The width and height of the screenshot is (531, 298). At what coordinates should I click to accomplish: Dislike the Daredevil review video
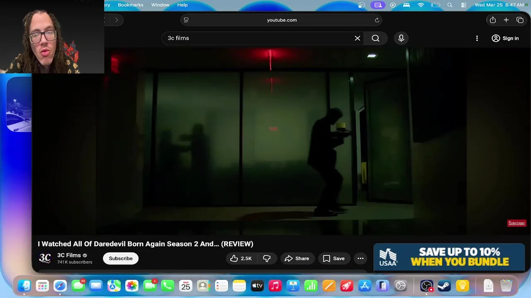point(267,258)
